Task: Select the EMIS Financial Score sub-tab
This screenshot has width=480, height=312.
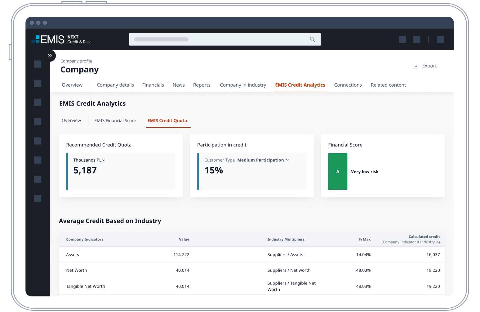Action: point(115,121)
